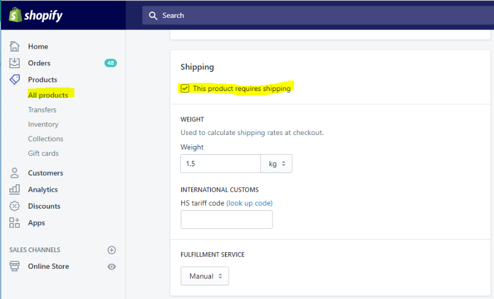Open the Customers section
Image resolution: width=494 pixels, height=299 pixels.
[45, 173]
